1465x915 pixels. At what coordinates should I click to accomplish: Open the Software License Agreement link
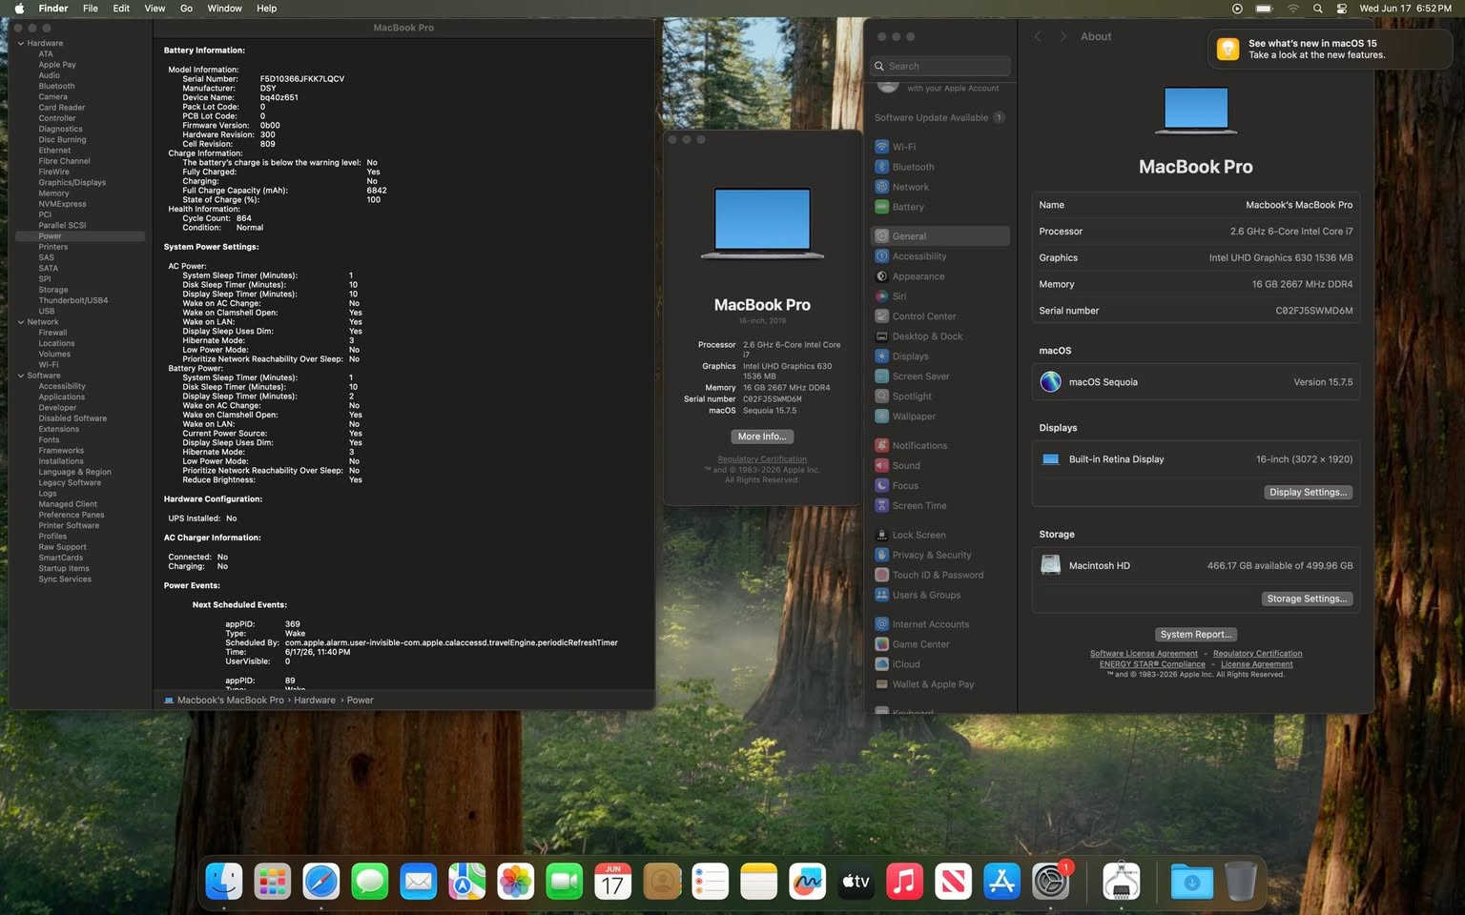pos(1144,654)
